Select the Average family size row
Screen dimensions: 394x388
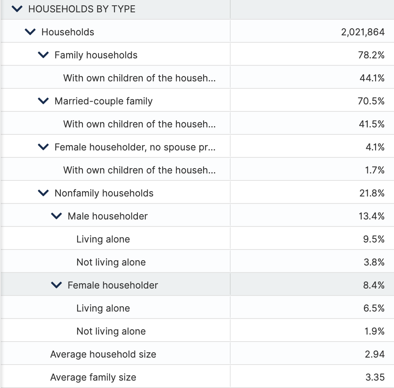(x=197, y=377)
